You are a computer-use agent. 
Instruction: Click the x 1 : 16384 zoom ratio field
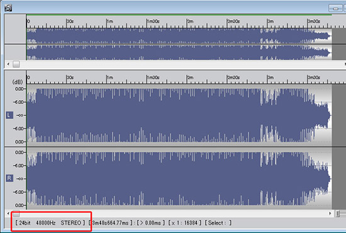(185, 223)
